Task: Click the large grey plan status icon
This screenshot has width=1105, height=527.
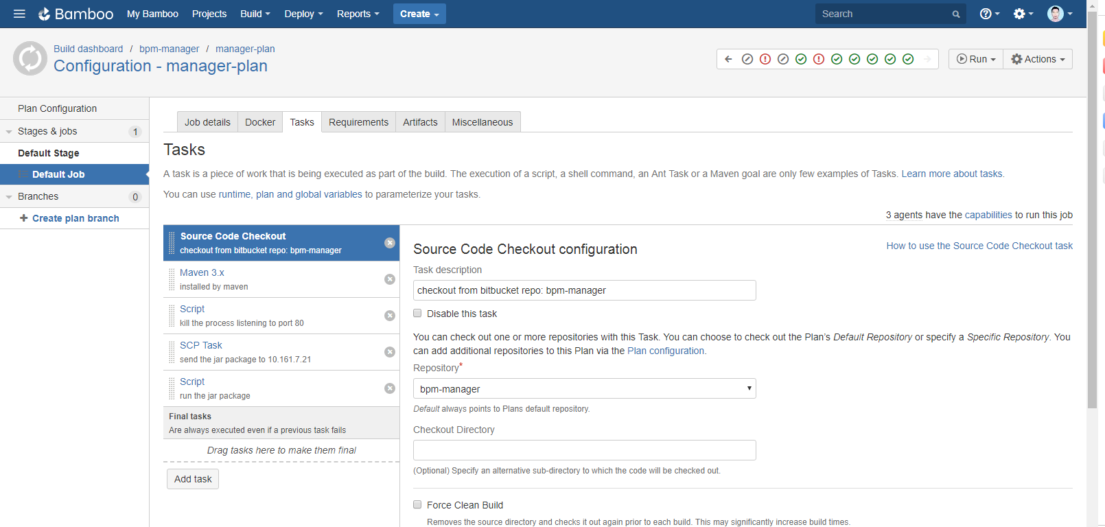Action: [30, 58]
